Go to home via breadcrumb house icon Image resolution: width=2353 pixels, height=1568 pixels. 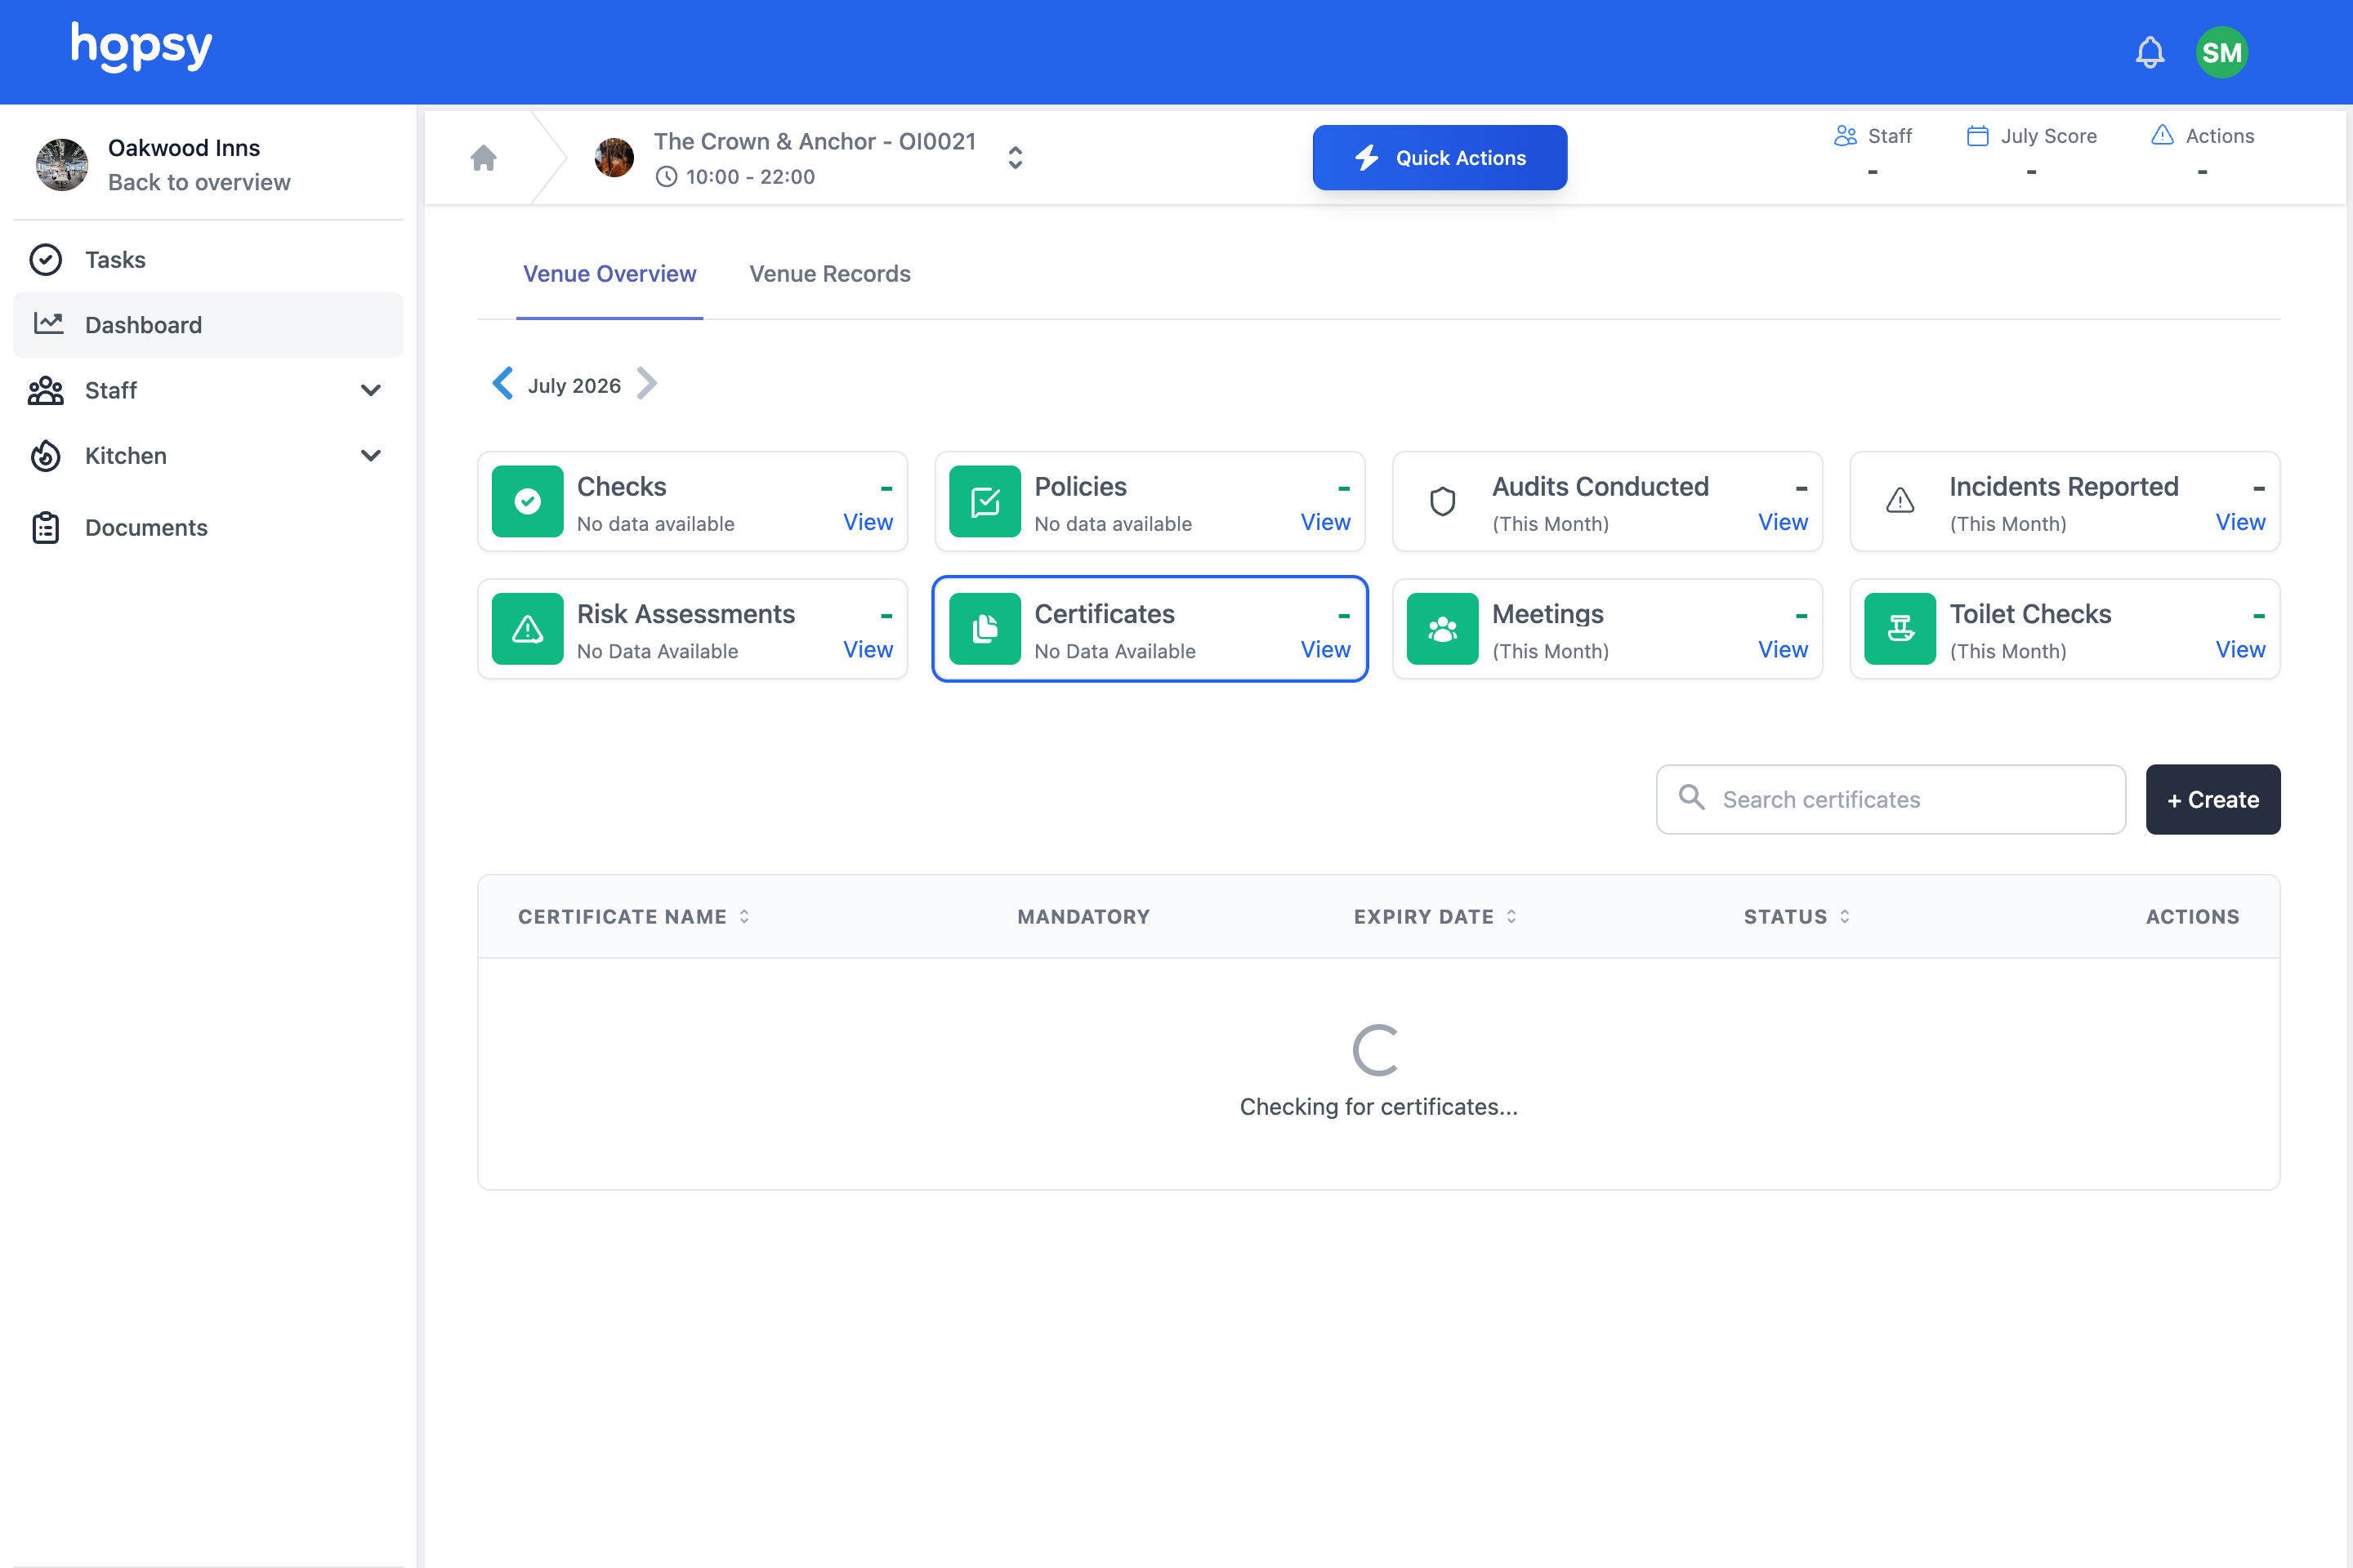484,158
